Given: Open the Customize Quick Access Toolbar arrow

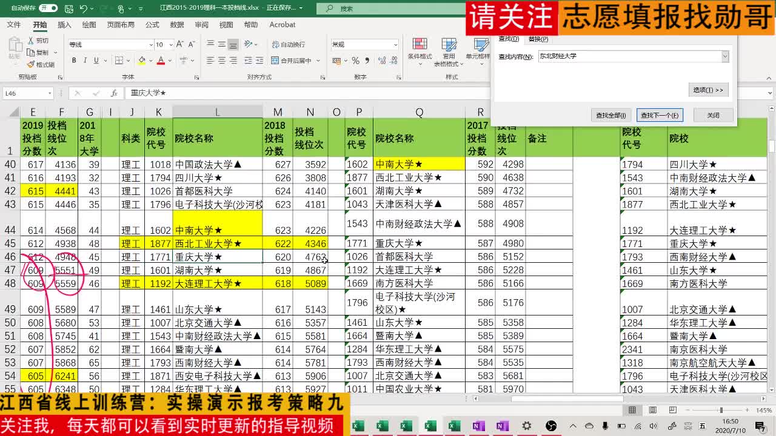Looking at the screenshot, I should pos(141,9).
